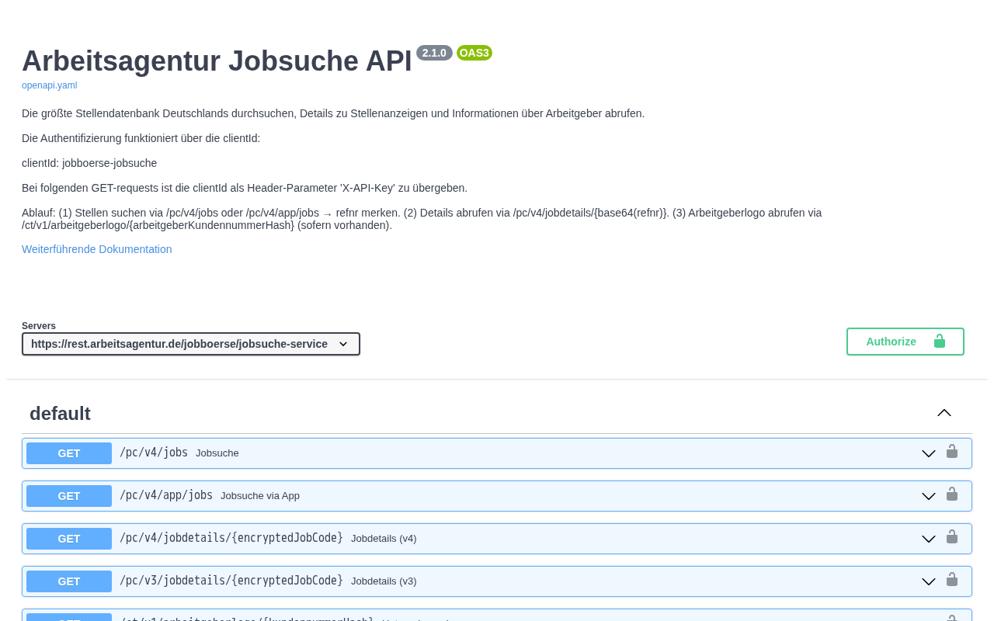994x621 pixels.
Task: Click the Authorize button
Action: [905, 342]
